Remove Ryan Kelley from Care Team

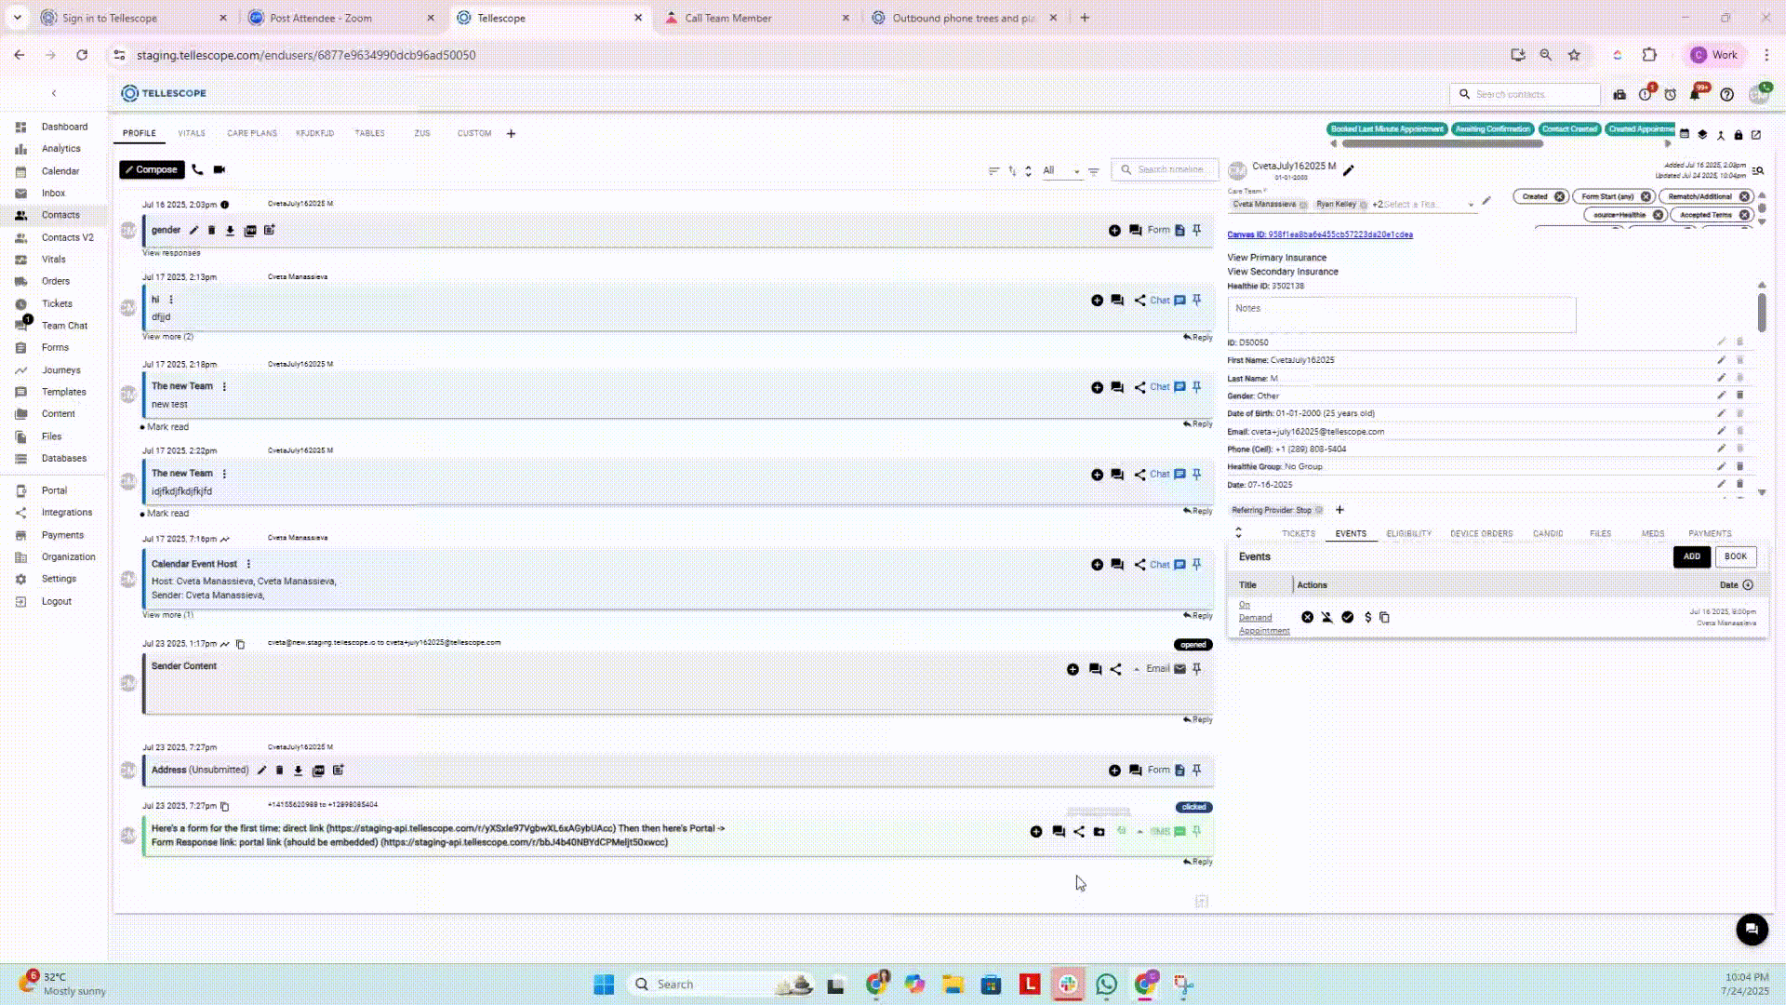(x=1364, y=205)
